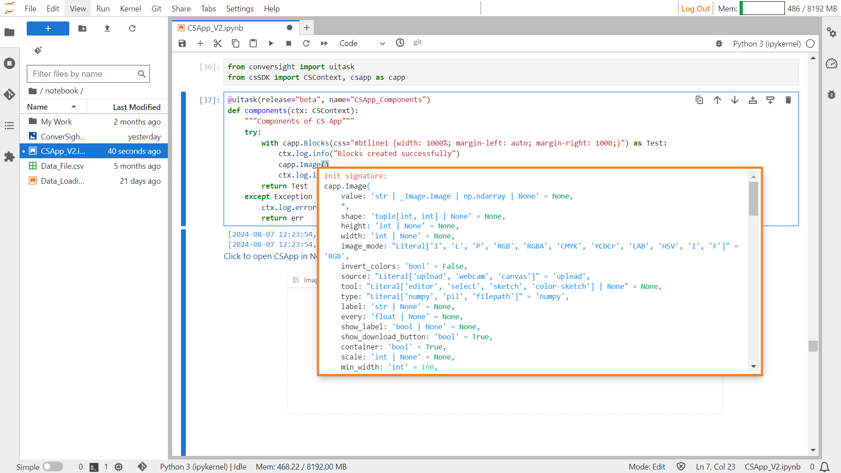This screenshot has height=473, width=841.
Task: Move active cell up
Action: 717,100
